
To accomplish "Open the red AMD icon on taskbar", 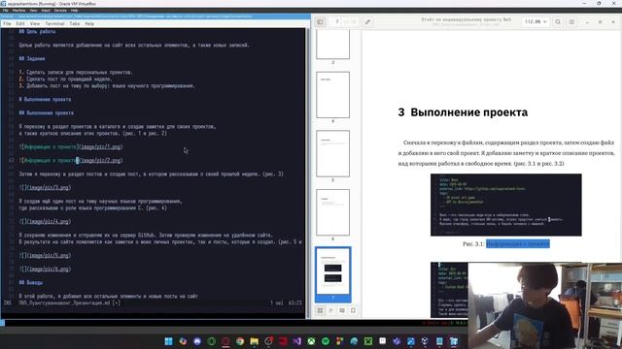I will tap(283, 341).
